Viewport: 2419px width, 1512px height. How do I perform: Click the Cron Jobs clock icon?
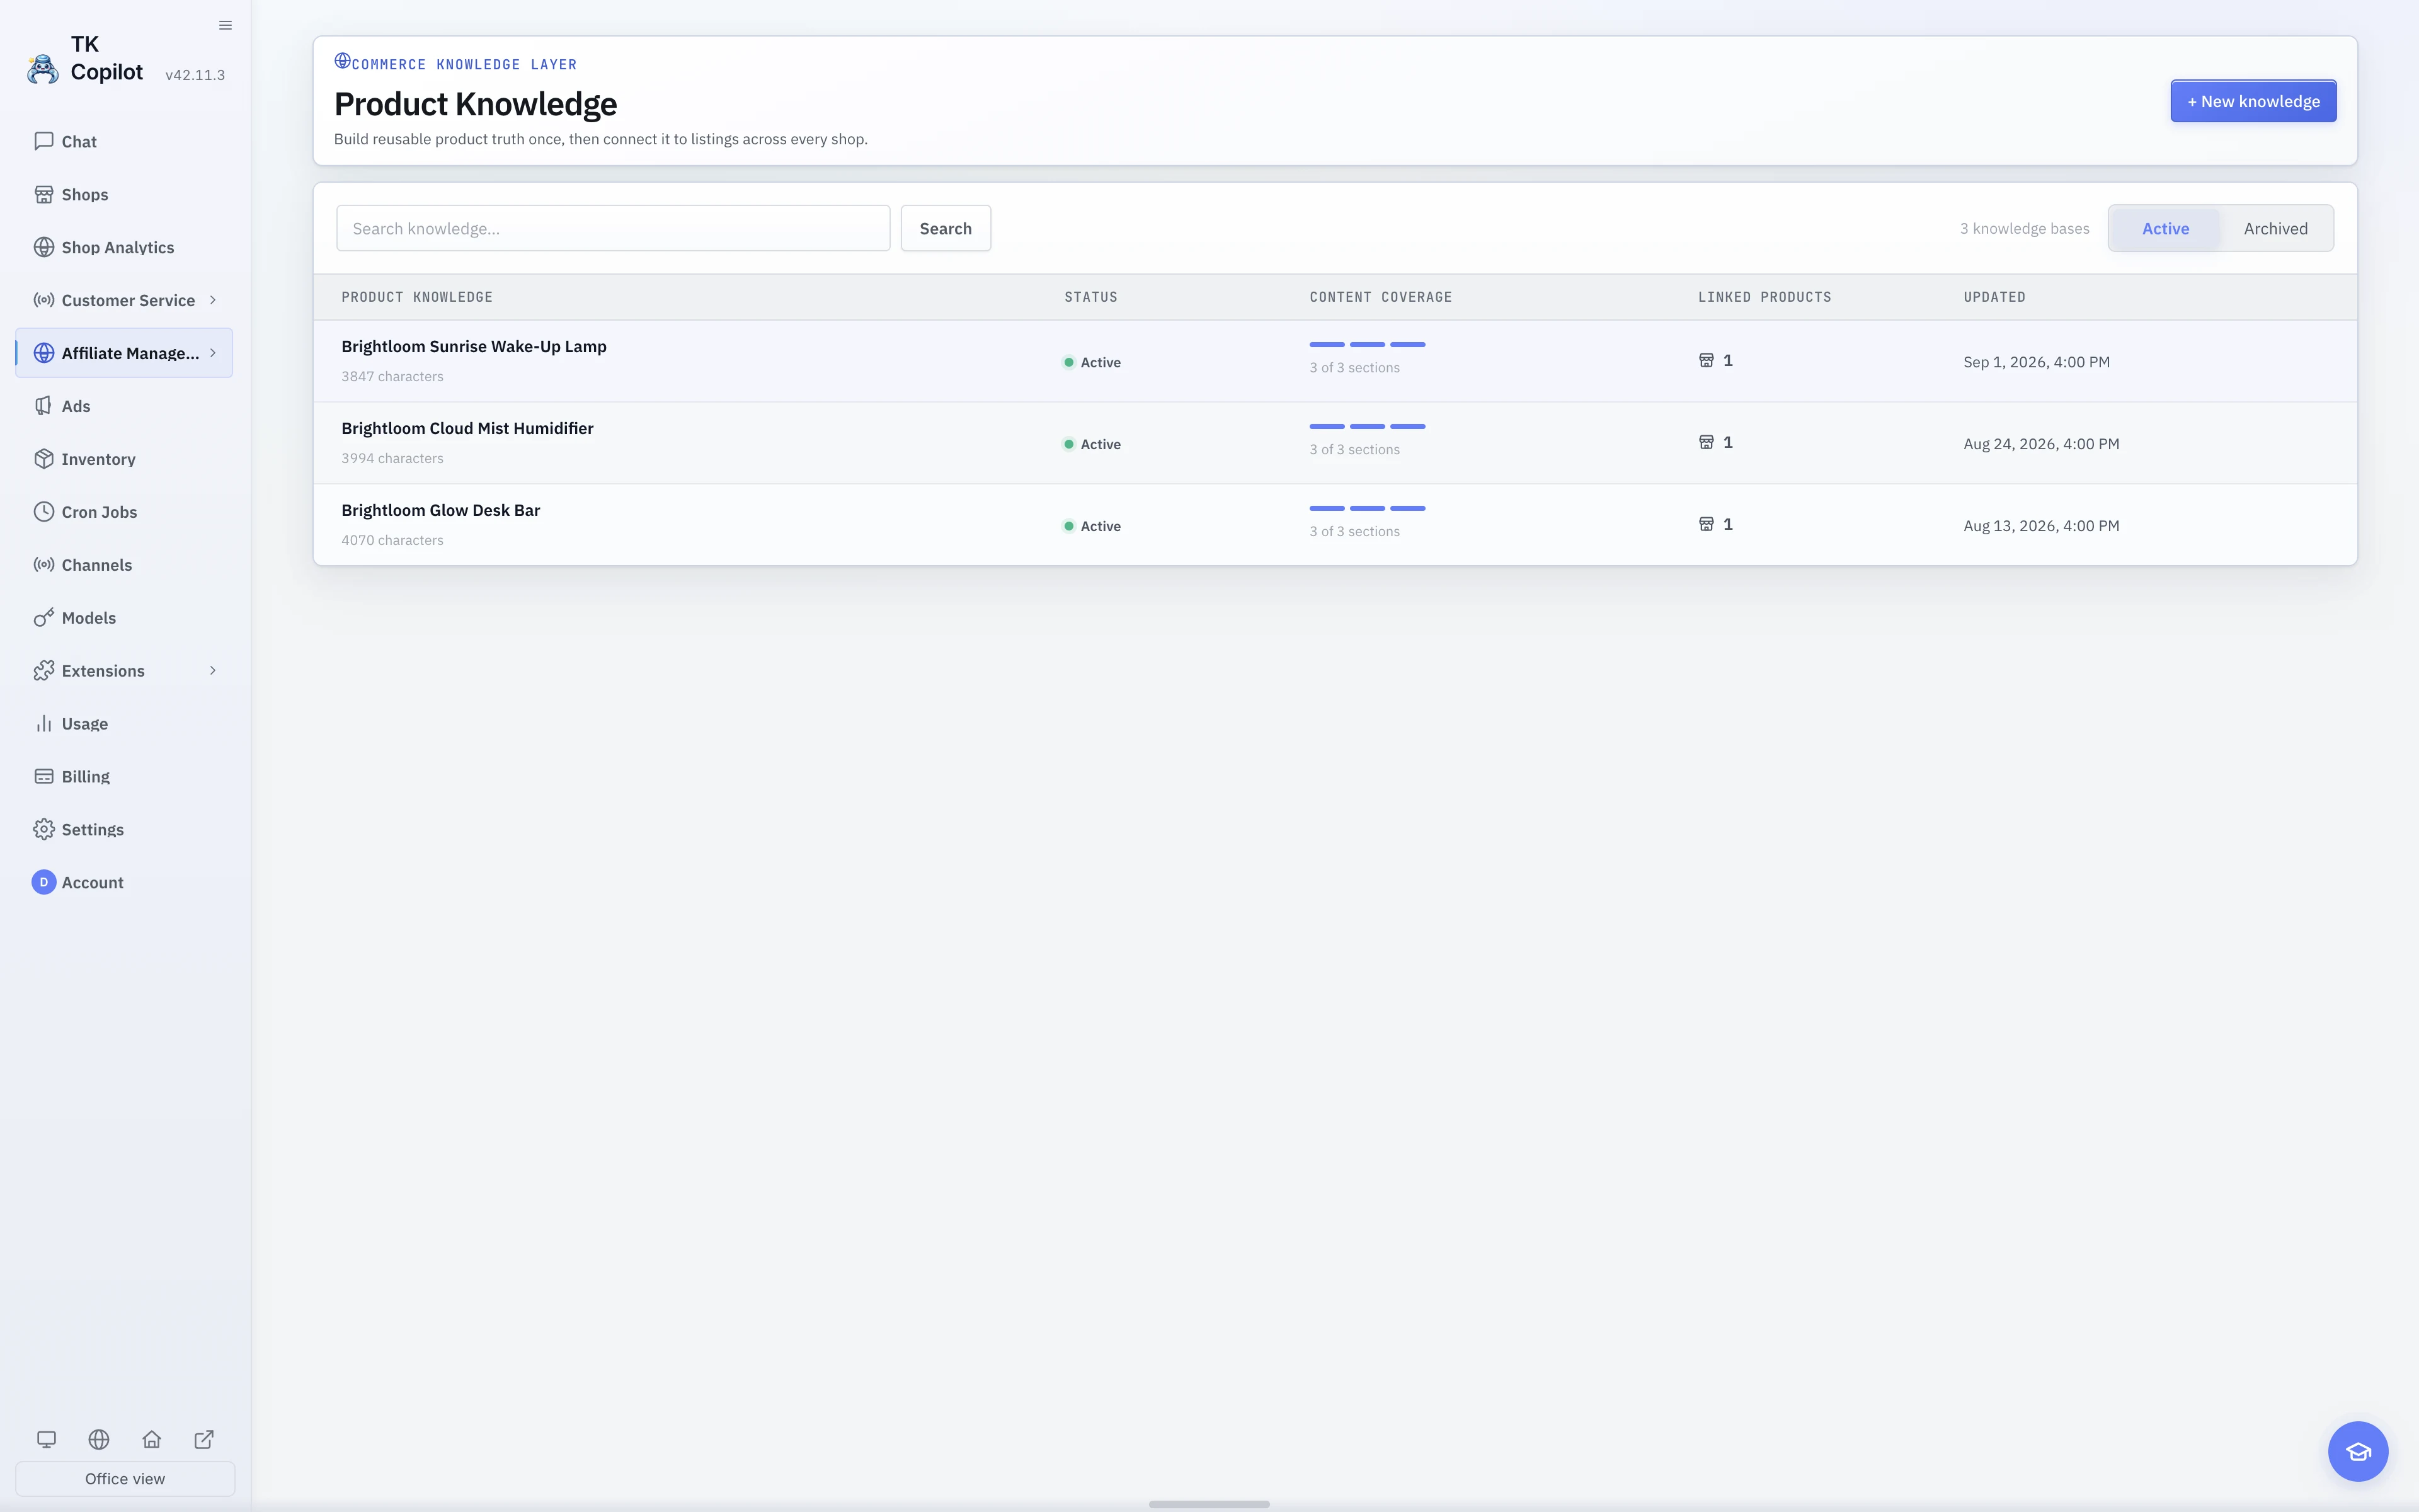click(x=44, y=512)
